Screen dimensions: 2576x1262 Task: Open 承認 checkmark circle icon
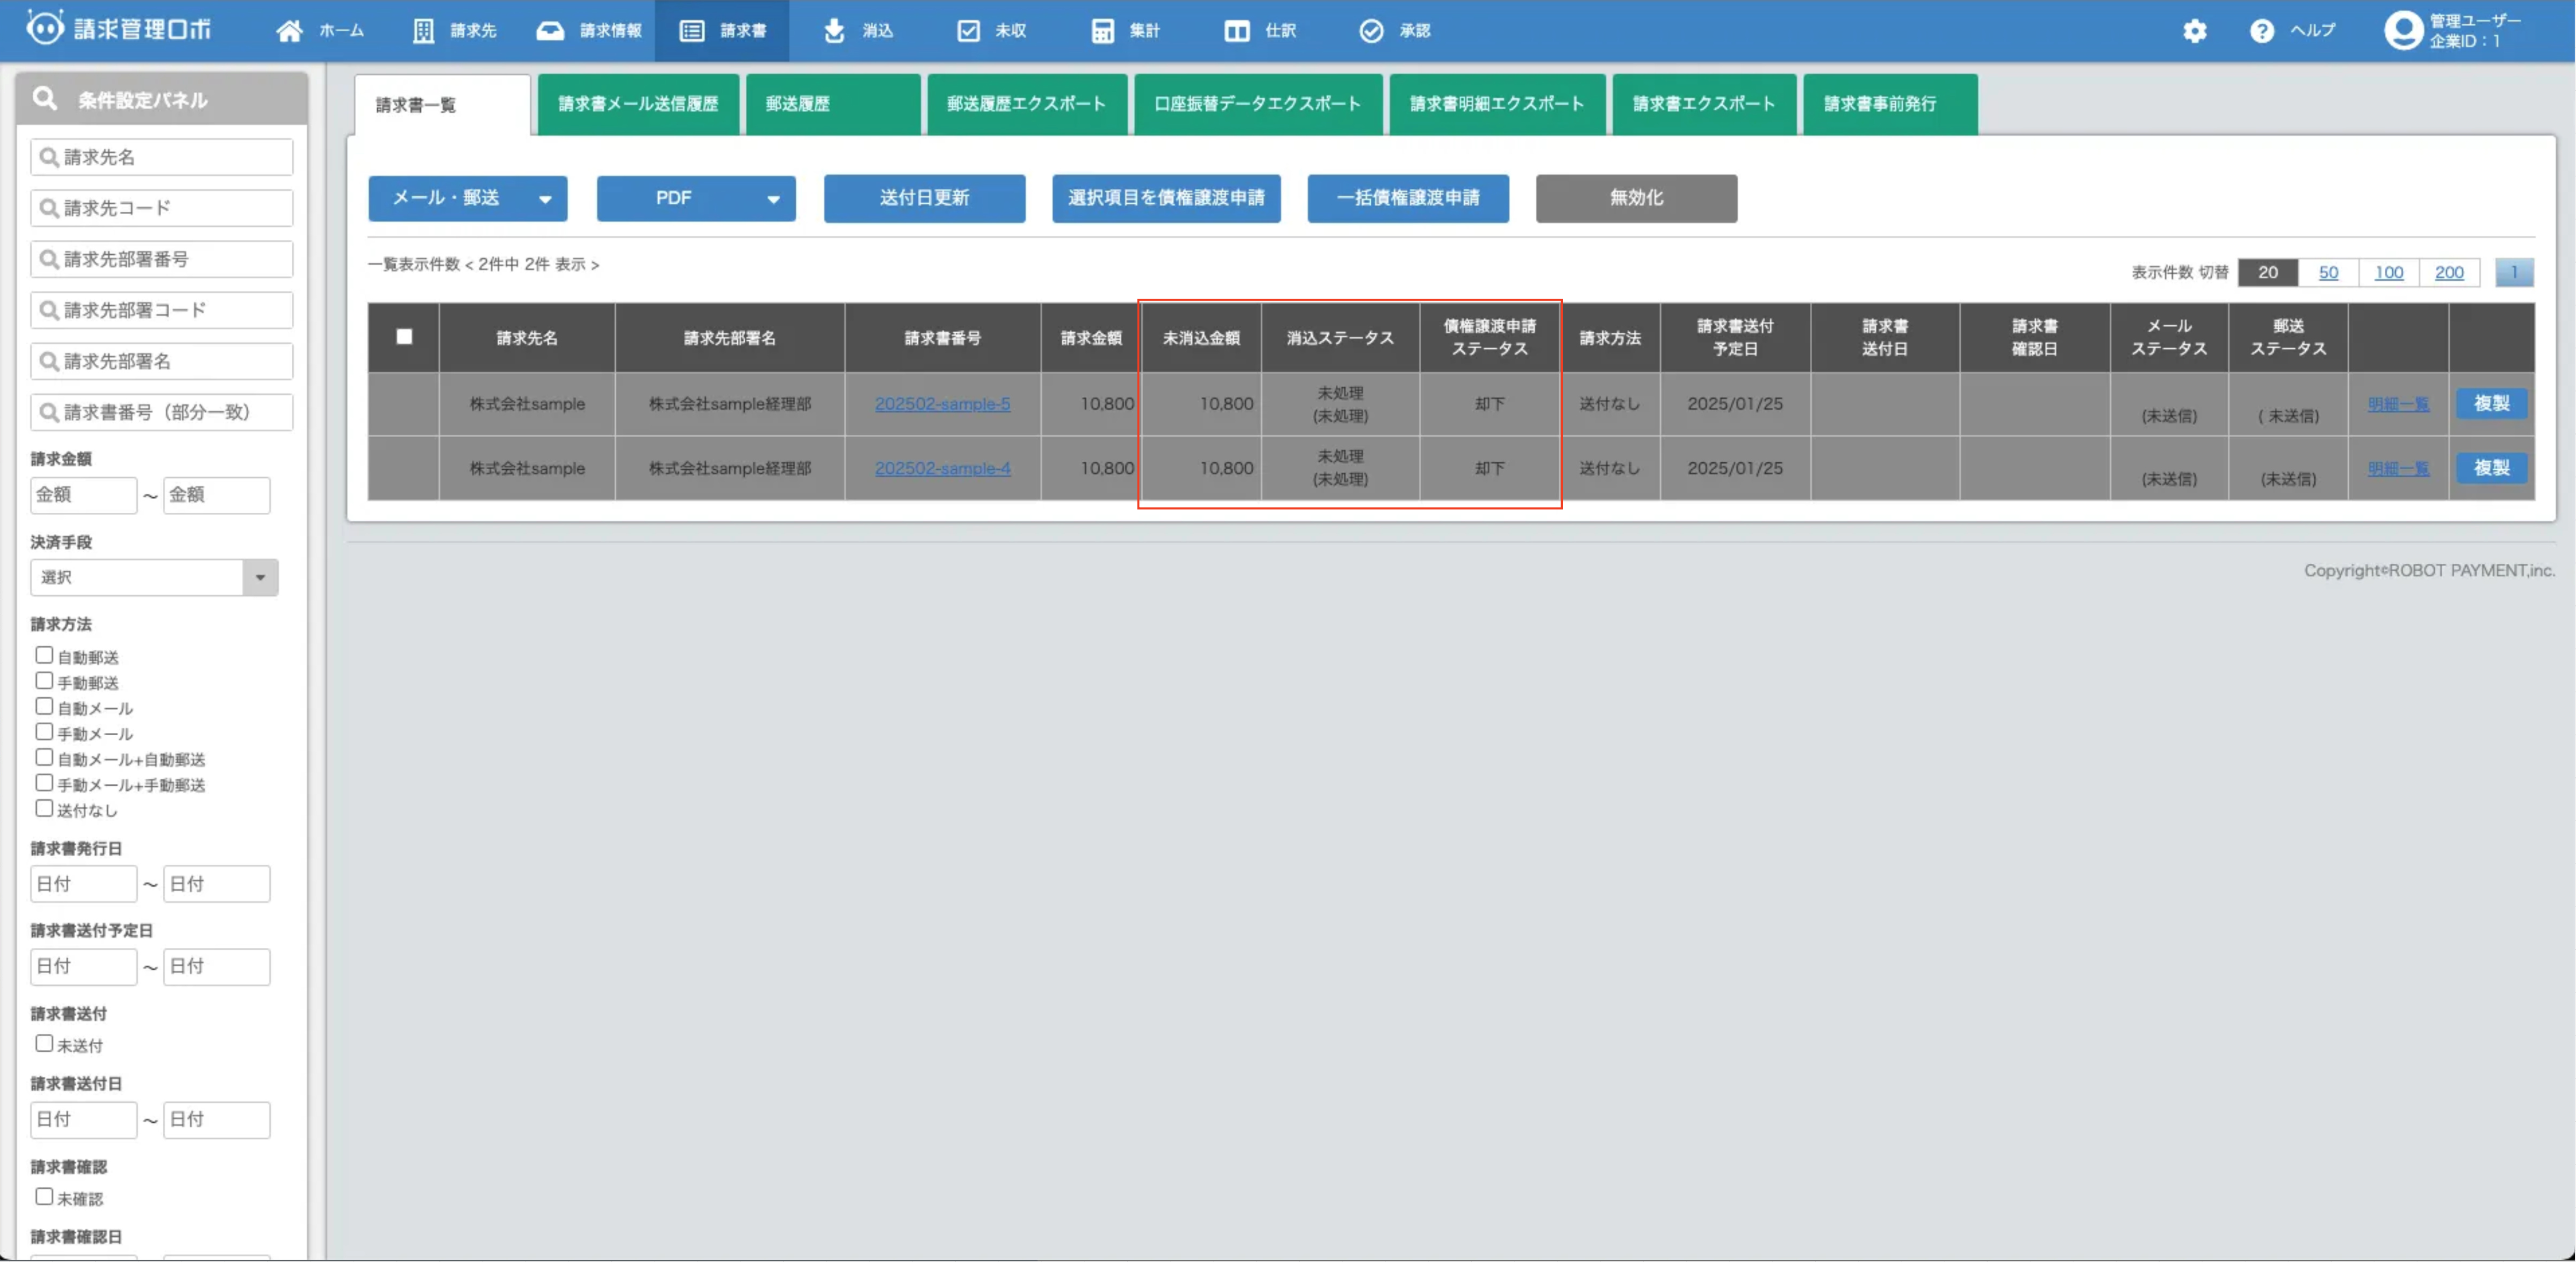pyautogui.click(x=1372, y=31)
